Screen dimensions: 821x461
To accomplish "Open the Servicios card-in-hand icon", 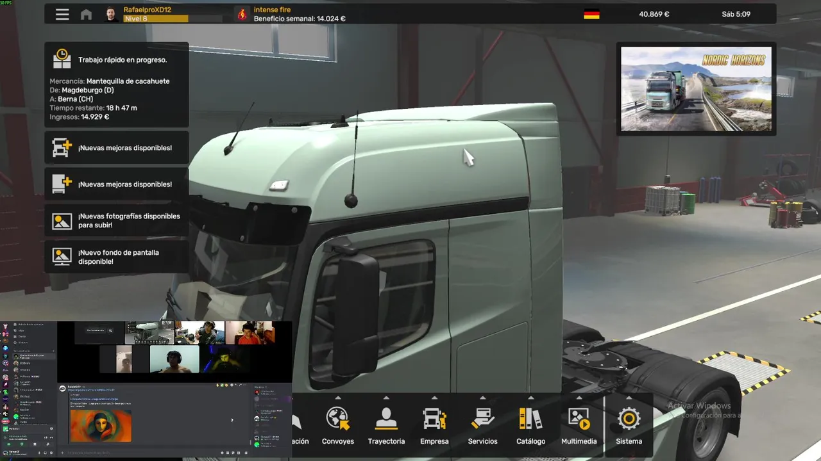I will coord(482,419).
